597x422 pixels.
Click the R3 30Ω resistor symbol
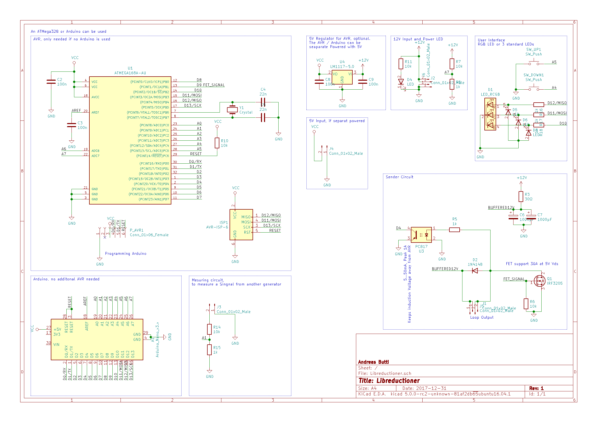pos(521,197)
